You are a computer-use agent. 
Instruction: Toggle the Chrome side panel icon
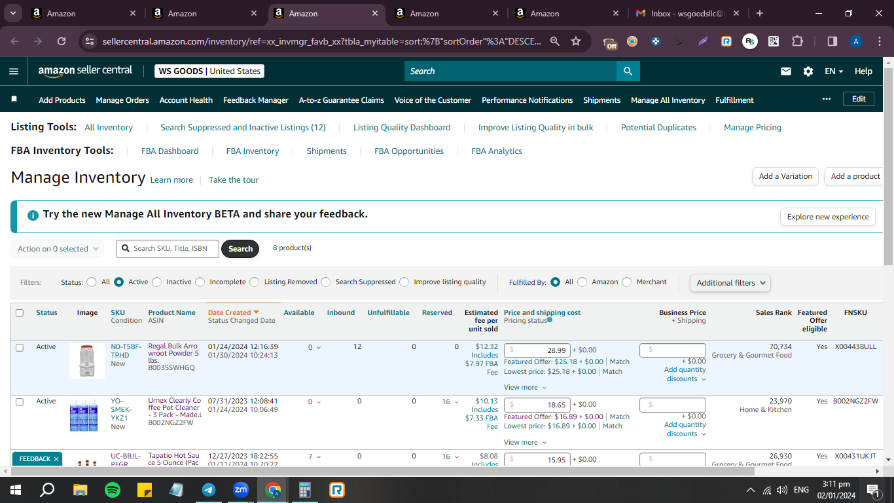[x=832, y=41]
